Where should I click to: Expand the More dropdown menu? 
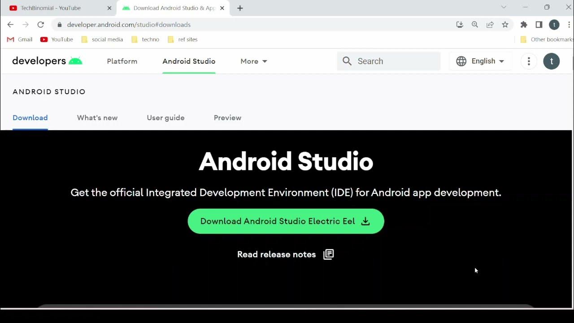click(254, 61)
